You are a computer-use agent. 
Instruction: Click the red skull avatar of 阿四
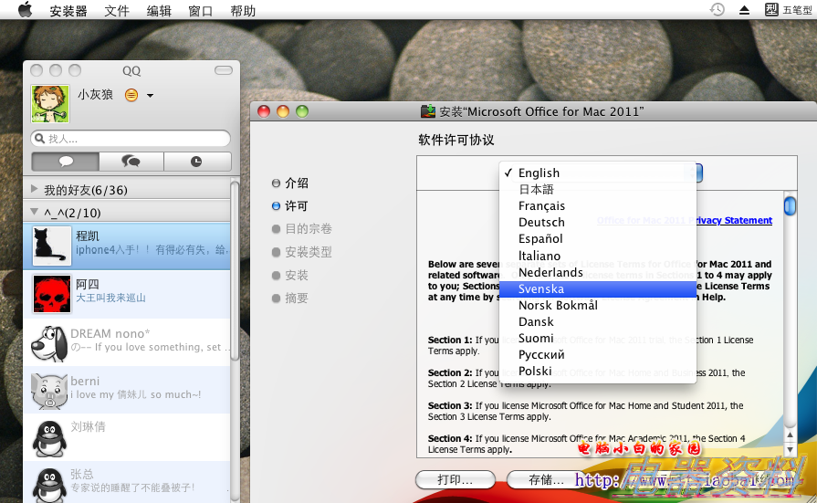51,294
